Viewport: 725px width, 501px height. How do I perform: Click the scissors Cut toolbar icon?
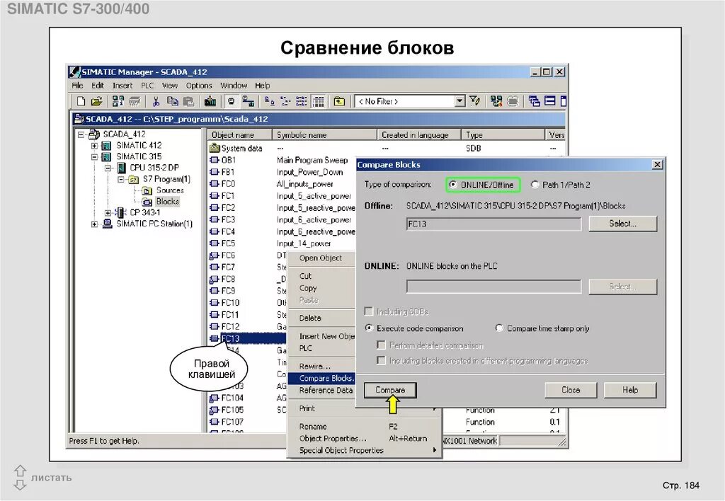click(x=156, y=101)
